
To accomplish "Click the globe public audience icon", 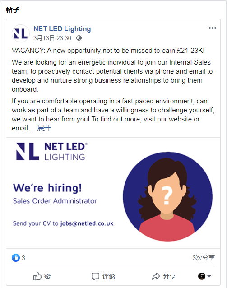I will tap(79, 38).
